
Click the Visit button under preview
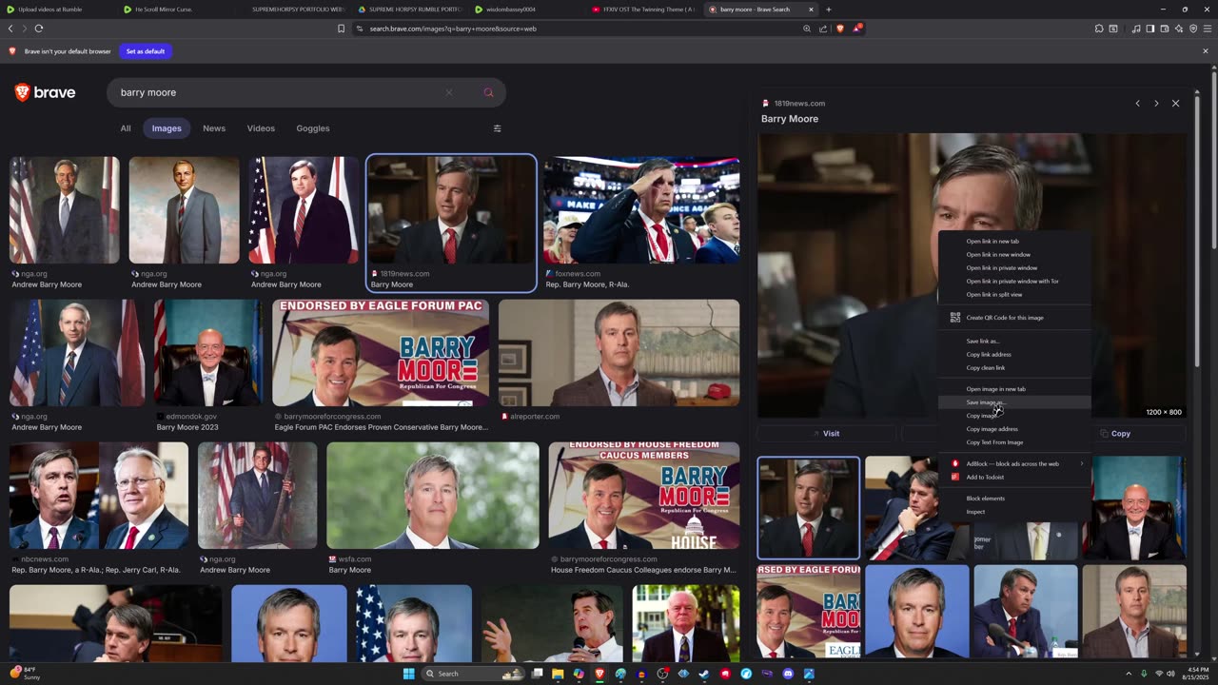(826, 434)
